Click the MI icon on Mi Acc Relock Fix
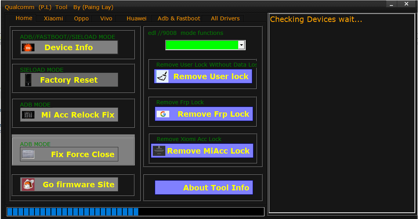The width and height of the screenshot is (418, 219). click(x=28, y=115)
